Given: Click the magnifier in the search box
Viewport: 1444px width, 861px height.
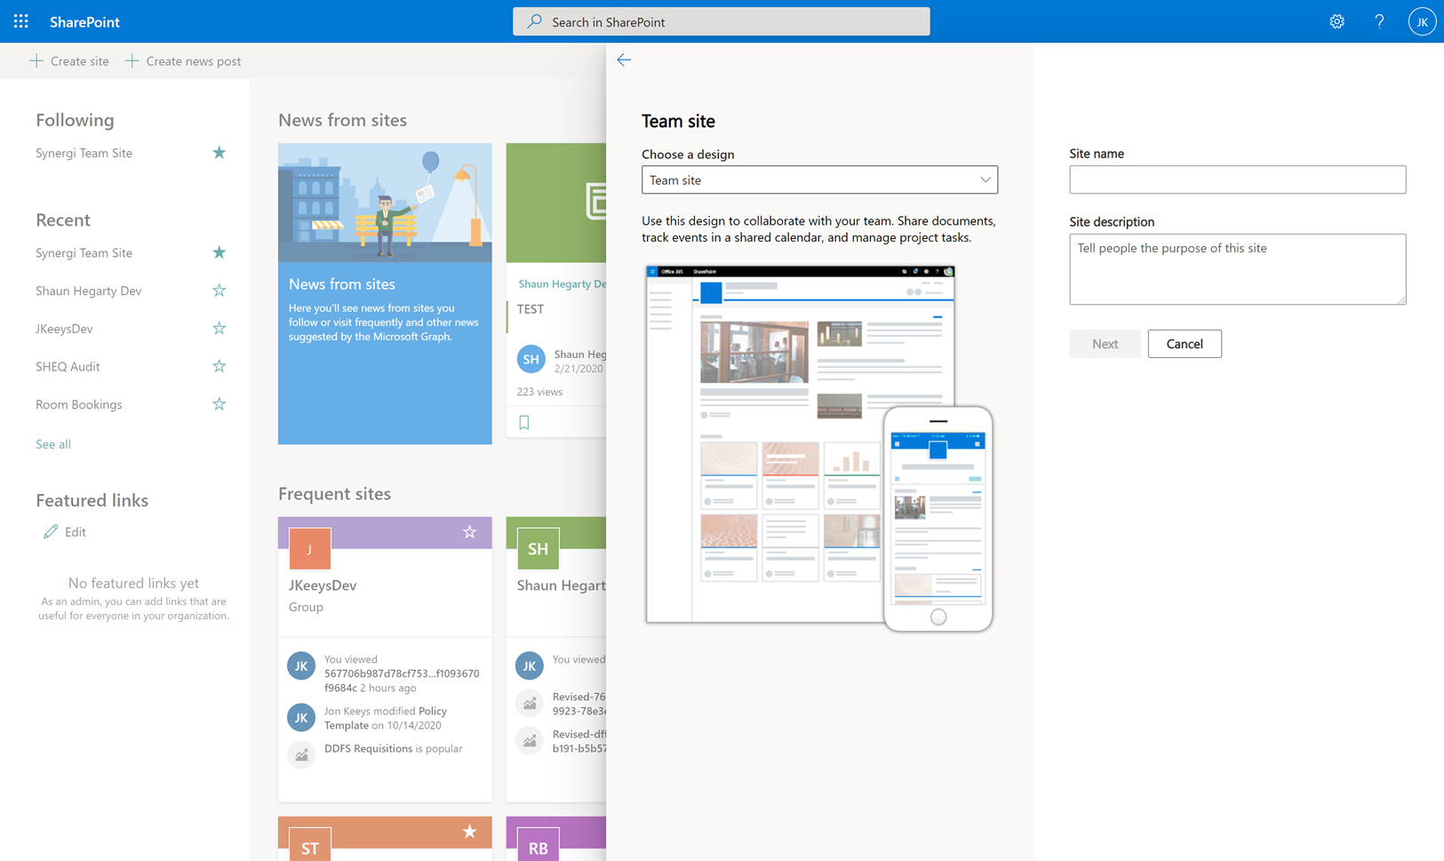Looking at the screenshot, I should [533, 20].
